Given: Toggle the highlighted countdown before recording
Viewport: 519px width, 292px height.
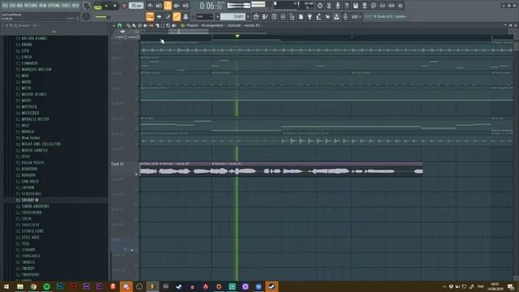Looking at the screenshot, I should click(168, 6).
